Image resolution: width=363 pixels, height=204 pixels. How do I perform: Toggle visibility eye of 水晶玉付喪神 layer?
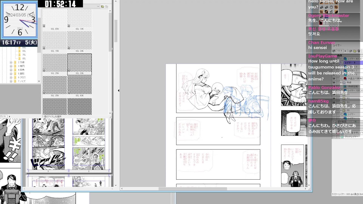pos(334,78)
